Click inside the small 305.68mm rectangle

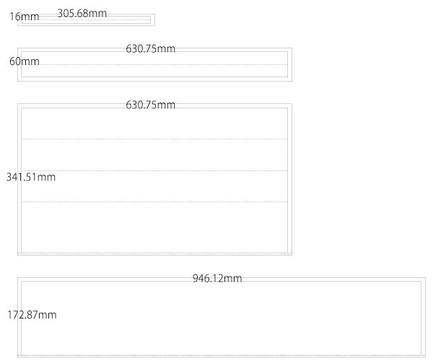click(x=86, y=20)
